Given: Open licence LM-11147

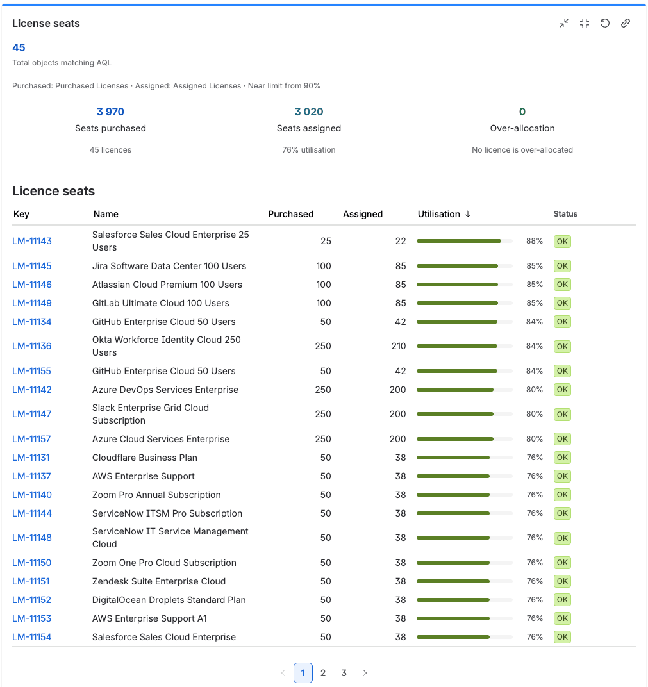Looking at the screenshot, I should (x=31, y=414).
